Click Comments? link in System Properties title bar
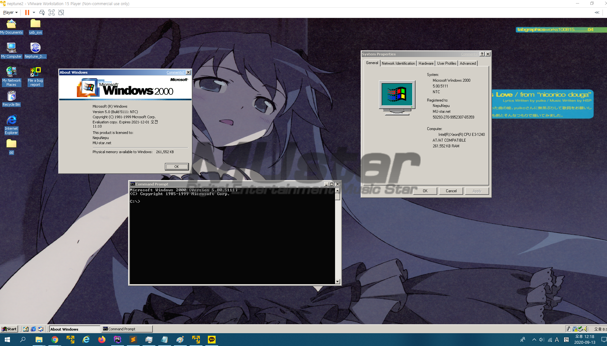Screen dimensions: 607x346 (x=469, y=54)
